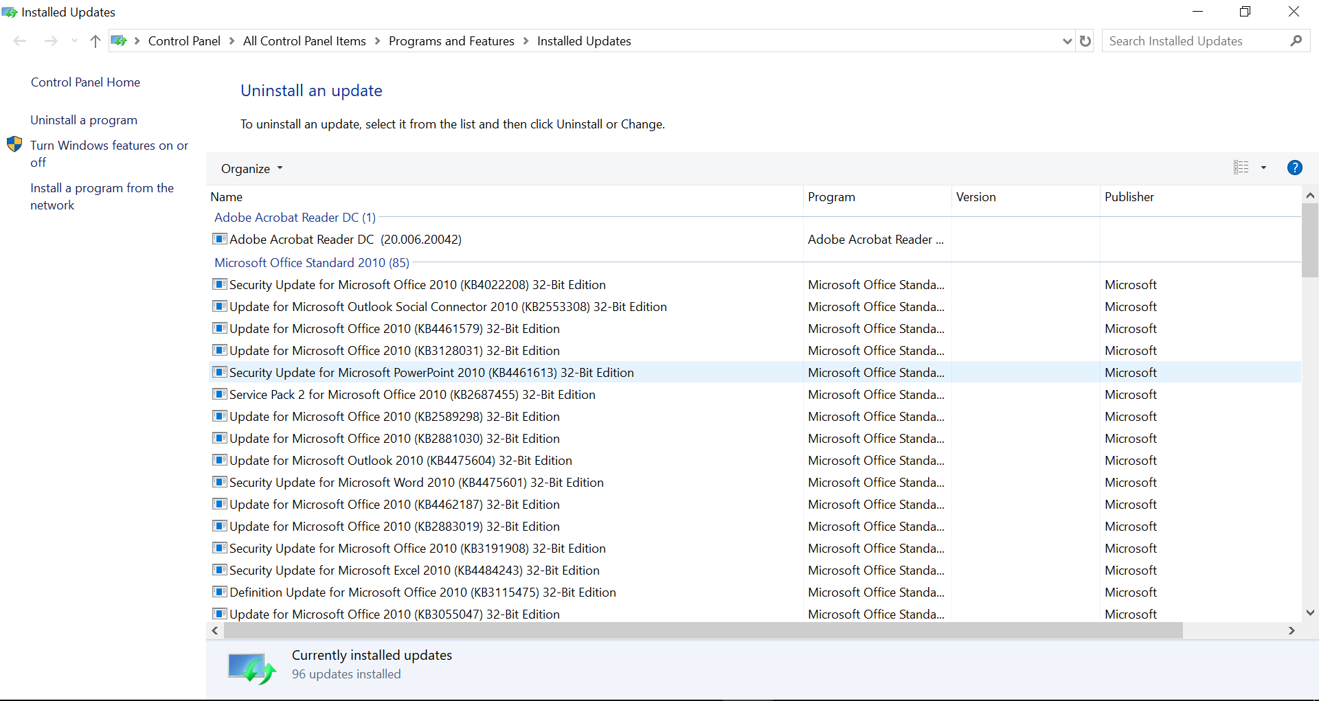Click icon for KB4462187 update row

220,504
